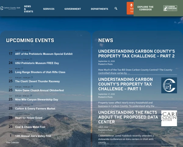Open the search magnifier icon
183x147 pixels.
(116, 9)
